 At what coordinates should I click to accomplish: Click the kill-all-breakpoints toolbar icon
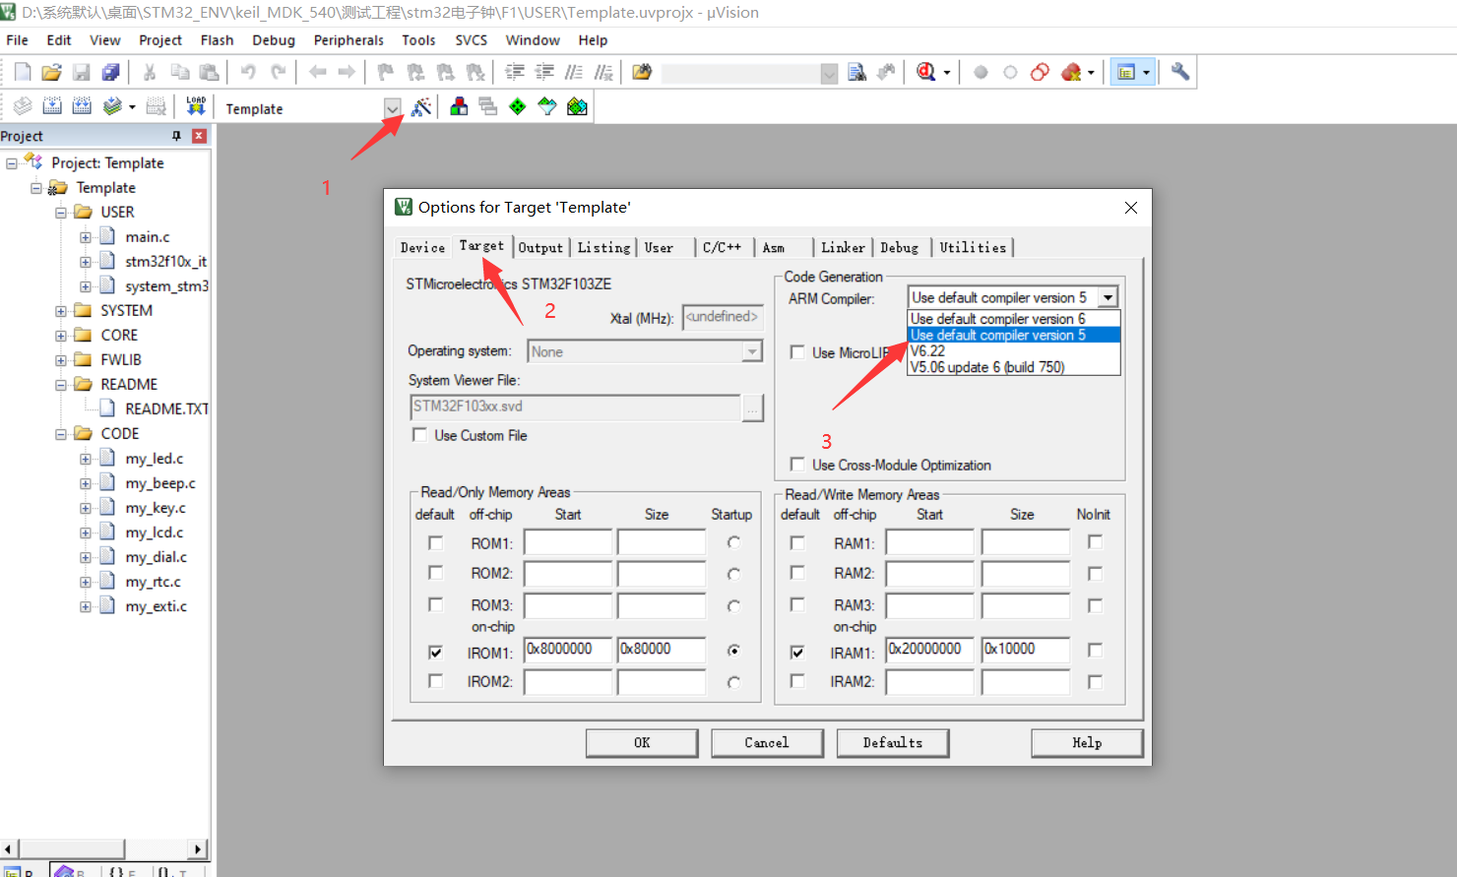1072,72
